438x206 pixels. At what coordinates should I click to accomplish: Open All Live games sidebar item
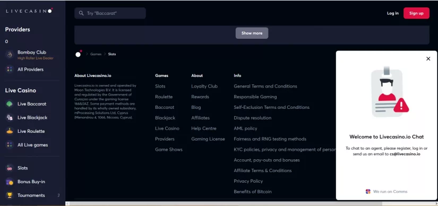coord(32,145)
